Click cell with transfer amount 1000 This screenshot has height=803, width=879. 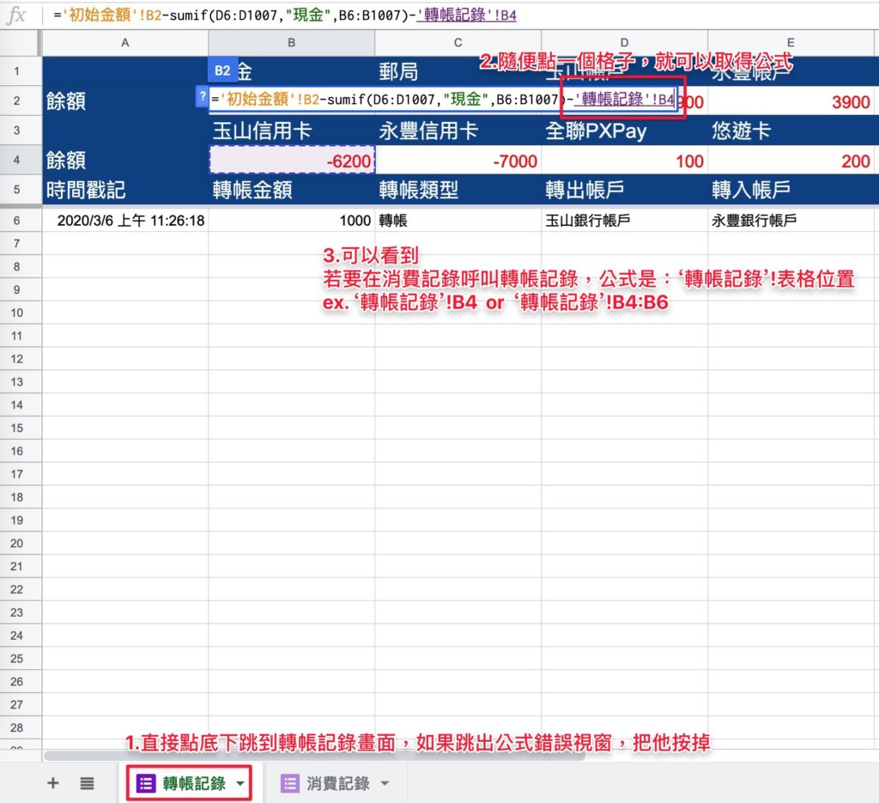(x=292, y=221)
